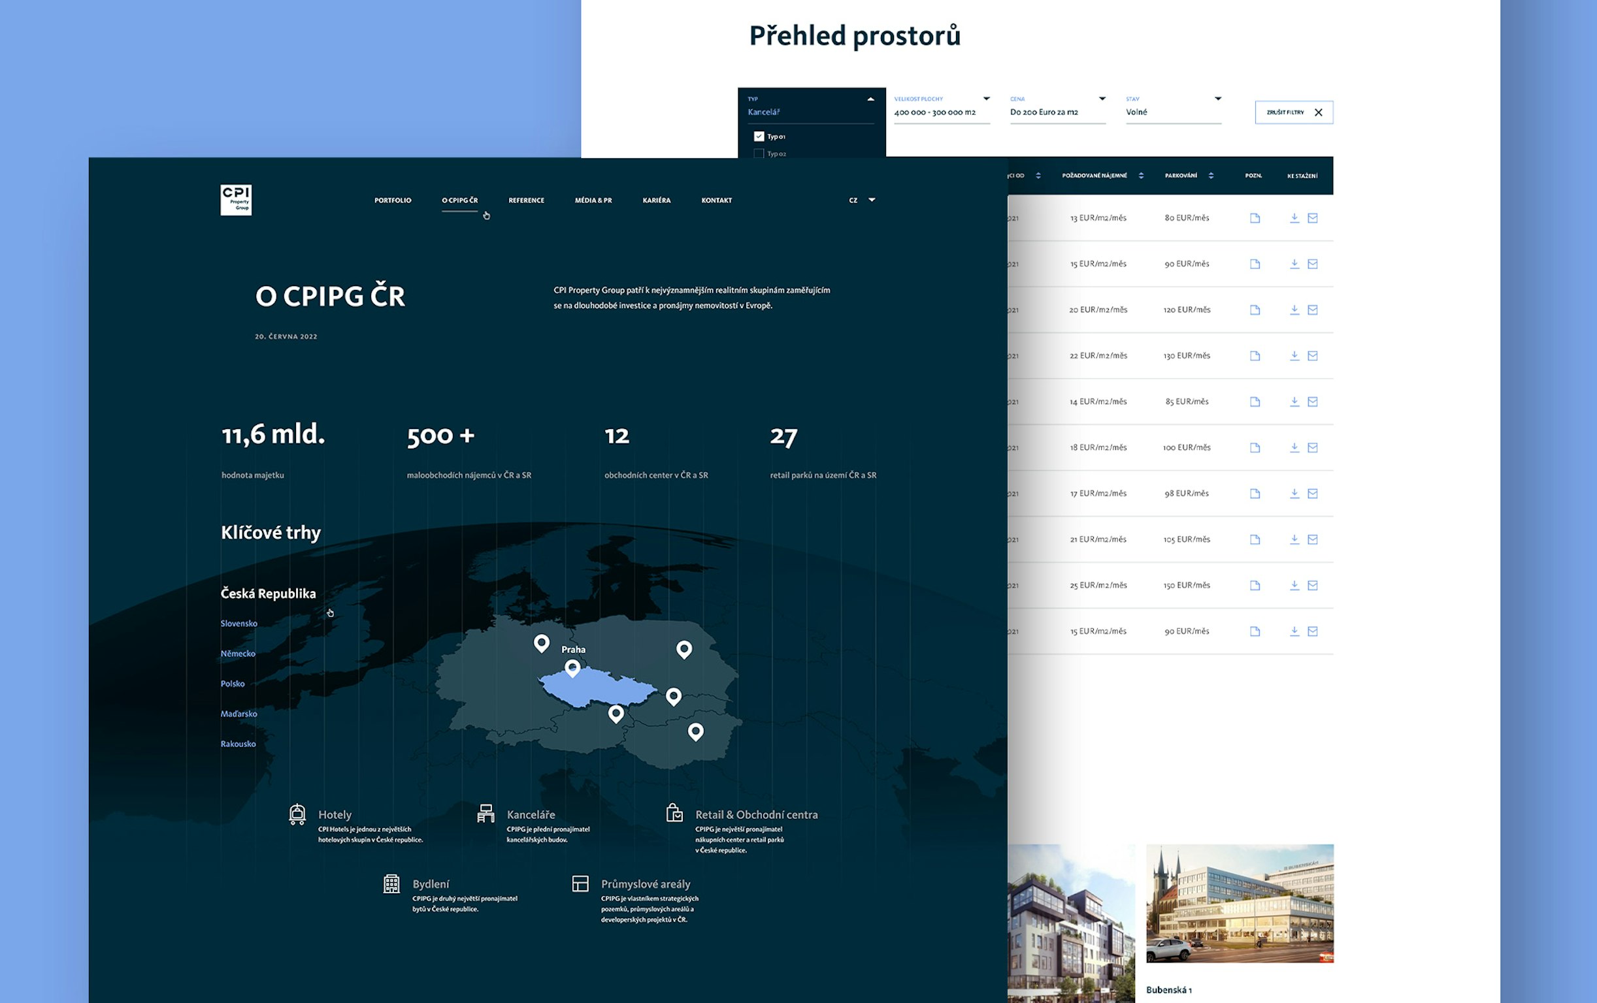This screenshot has height=1003, width=1597.
Task: Click the Hotely luggage cart icon
Action: (x=297, y=814)
